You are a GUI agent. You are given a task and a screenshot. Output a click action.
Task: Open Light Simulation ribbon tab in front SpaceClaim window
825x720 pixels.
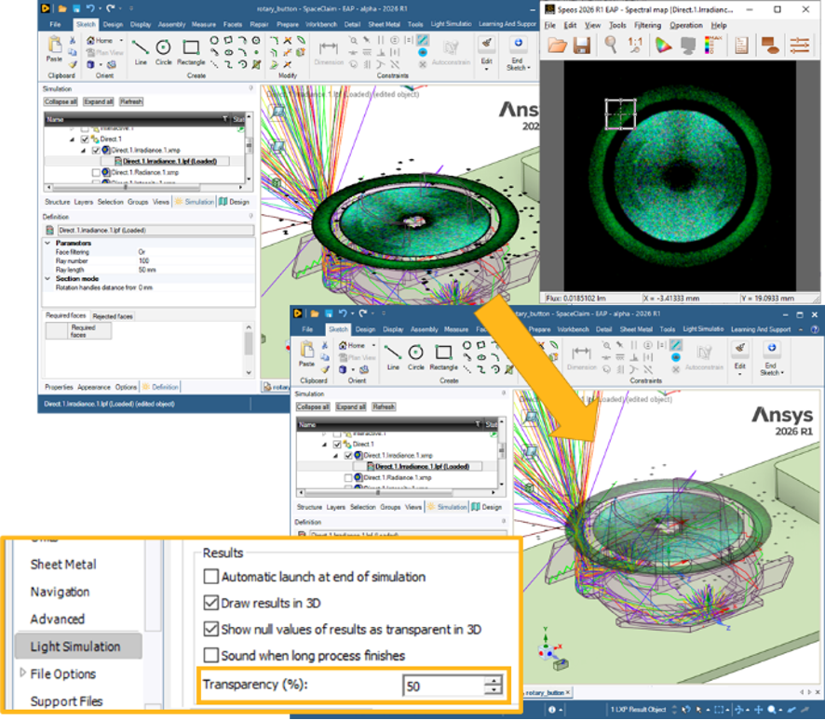point(703,329)
